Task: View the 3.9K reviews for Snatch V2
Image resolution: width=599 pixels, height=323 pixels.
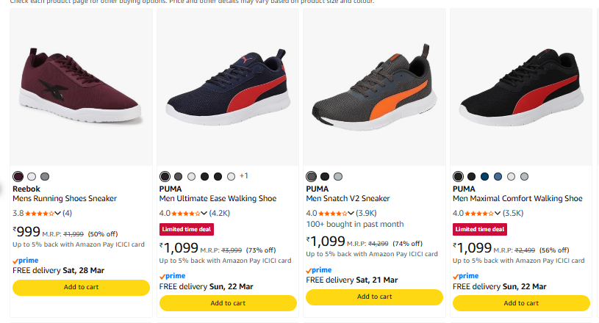Action: point(367,213)
